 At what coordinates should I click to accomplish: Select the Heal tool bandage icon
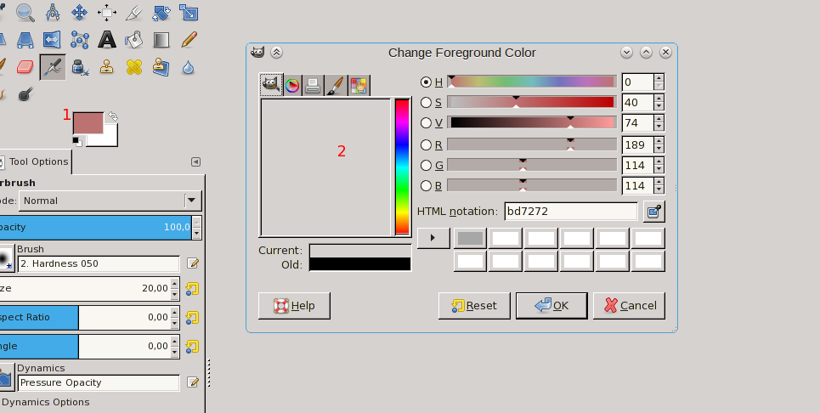pyautogui.click(x=133, y=66)
